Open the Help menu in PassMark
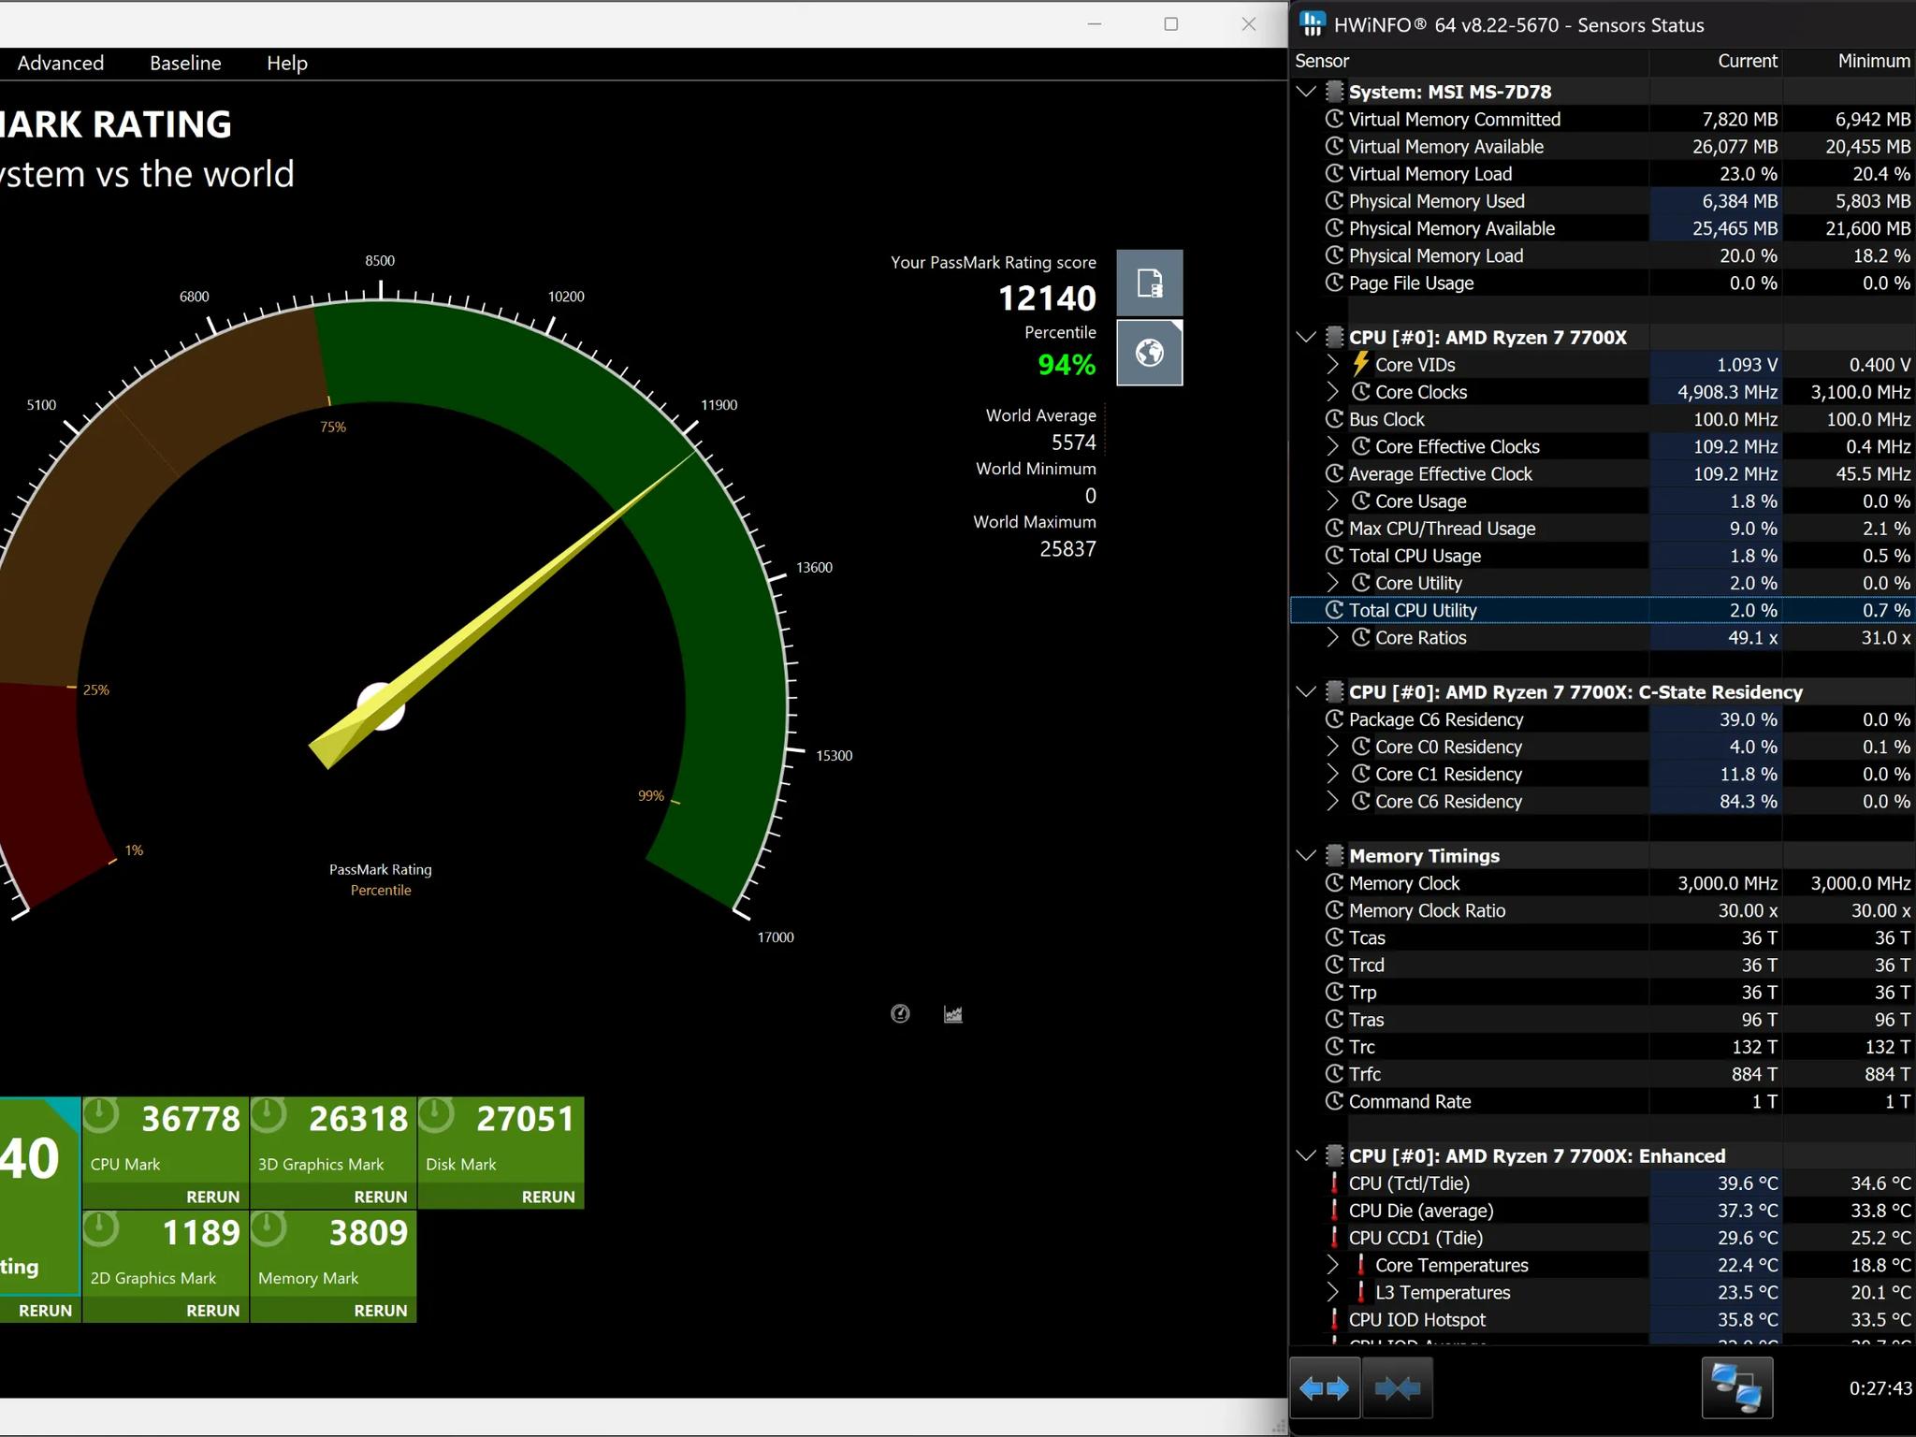This screenshot has height=1437, width=1916. coord(287,63)
